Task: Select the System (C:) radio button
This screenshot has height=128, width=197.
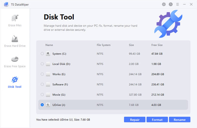Action: pyautogui.click(x=42, y=54)
